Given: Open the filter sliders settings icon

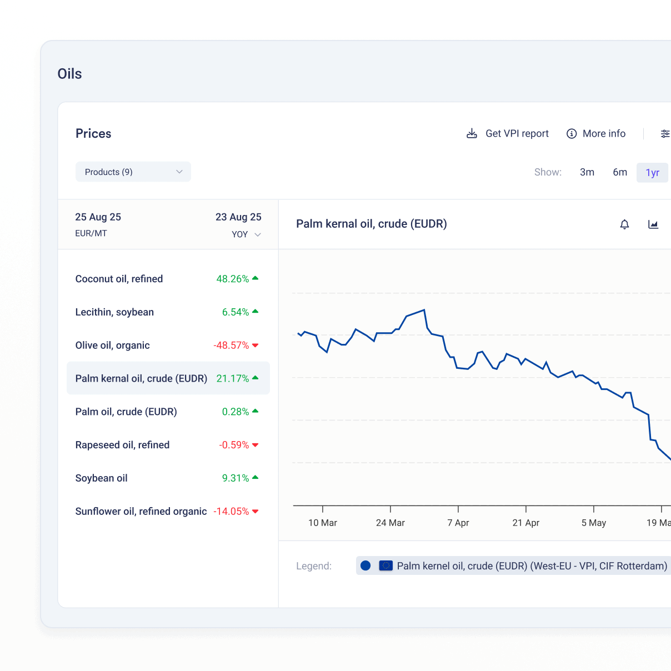Looking at the screenshot, I should (x=664, y=134).
